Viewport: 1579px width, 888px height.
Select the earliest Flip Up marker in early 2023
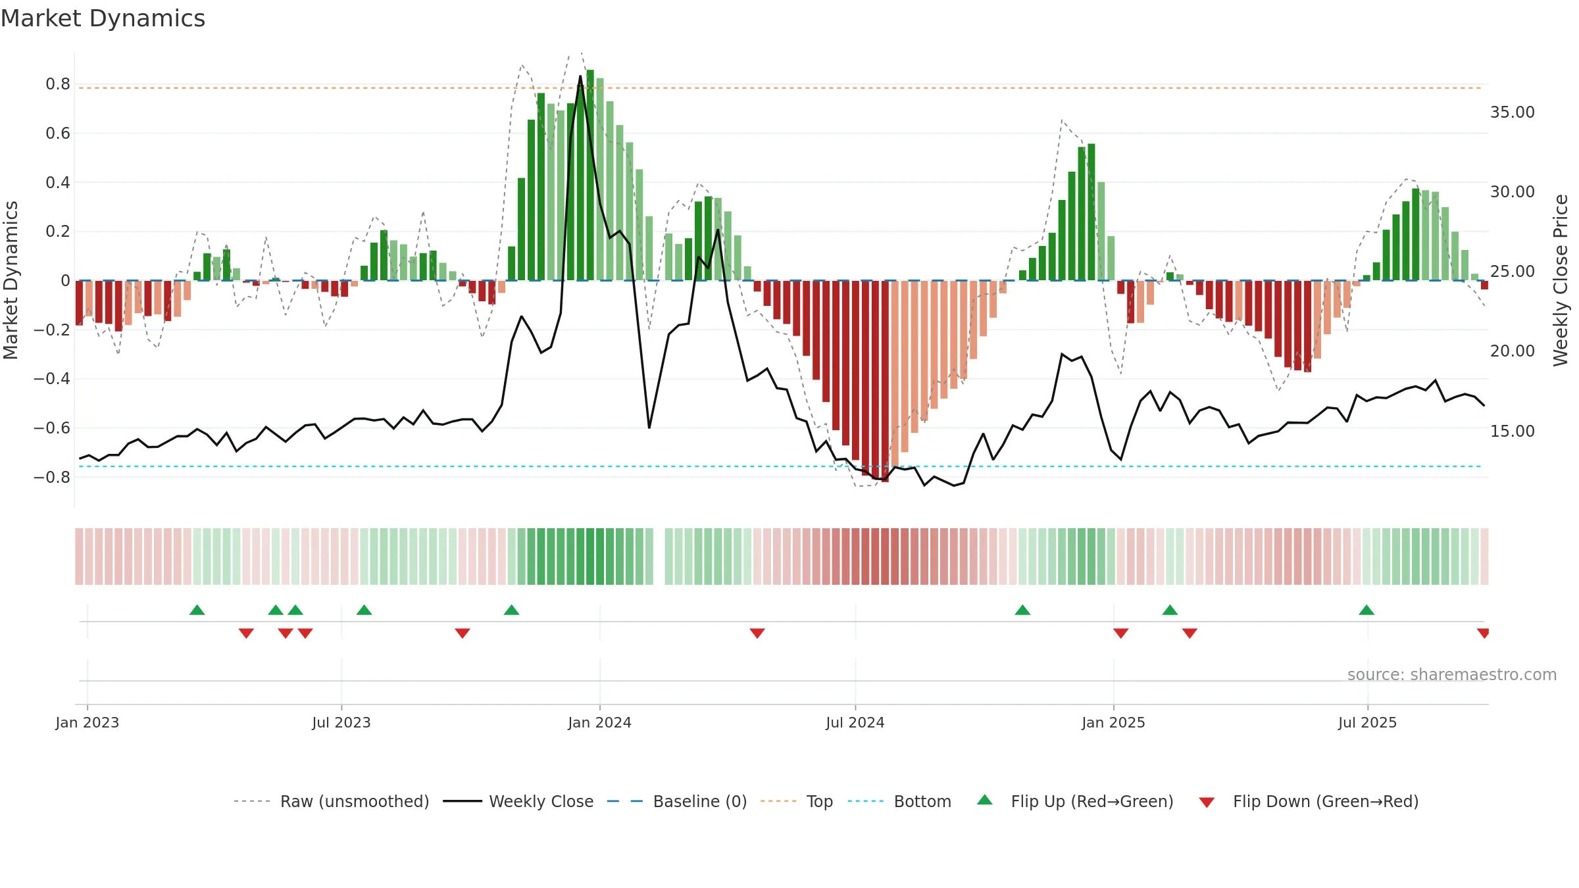tap(197, 610)
